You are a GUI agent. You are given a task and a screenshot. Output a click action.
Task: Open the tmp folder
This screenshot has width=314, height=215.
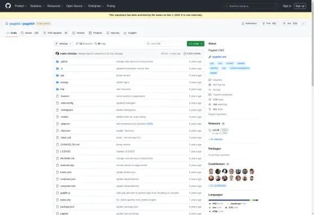click(x=62, y=89)
